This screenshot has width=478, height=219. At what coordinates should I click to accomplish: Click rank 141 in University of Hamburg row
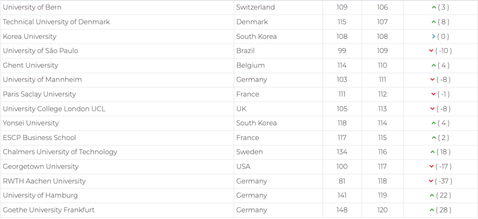pyautogui.click(x=342, y=196)
